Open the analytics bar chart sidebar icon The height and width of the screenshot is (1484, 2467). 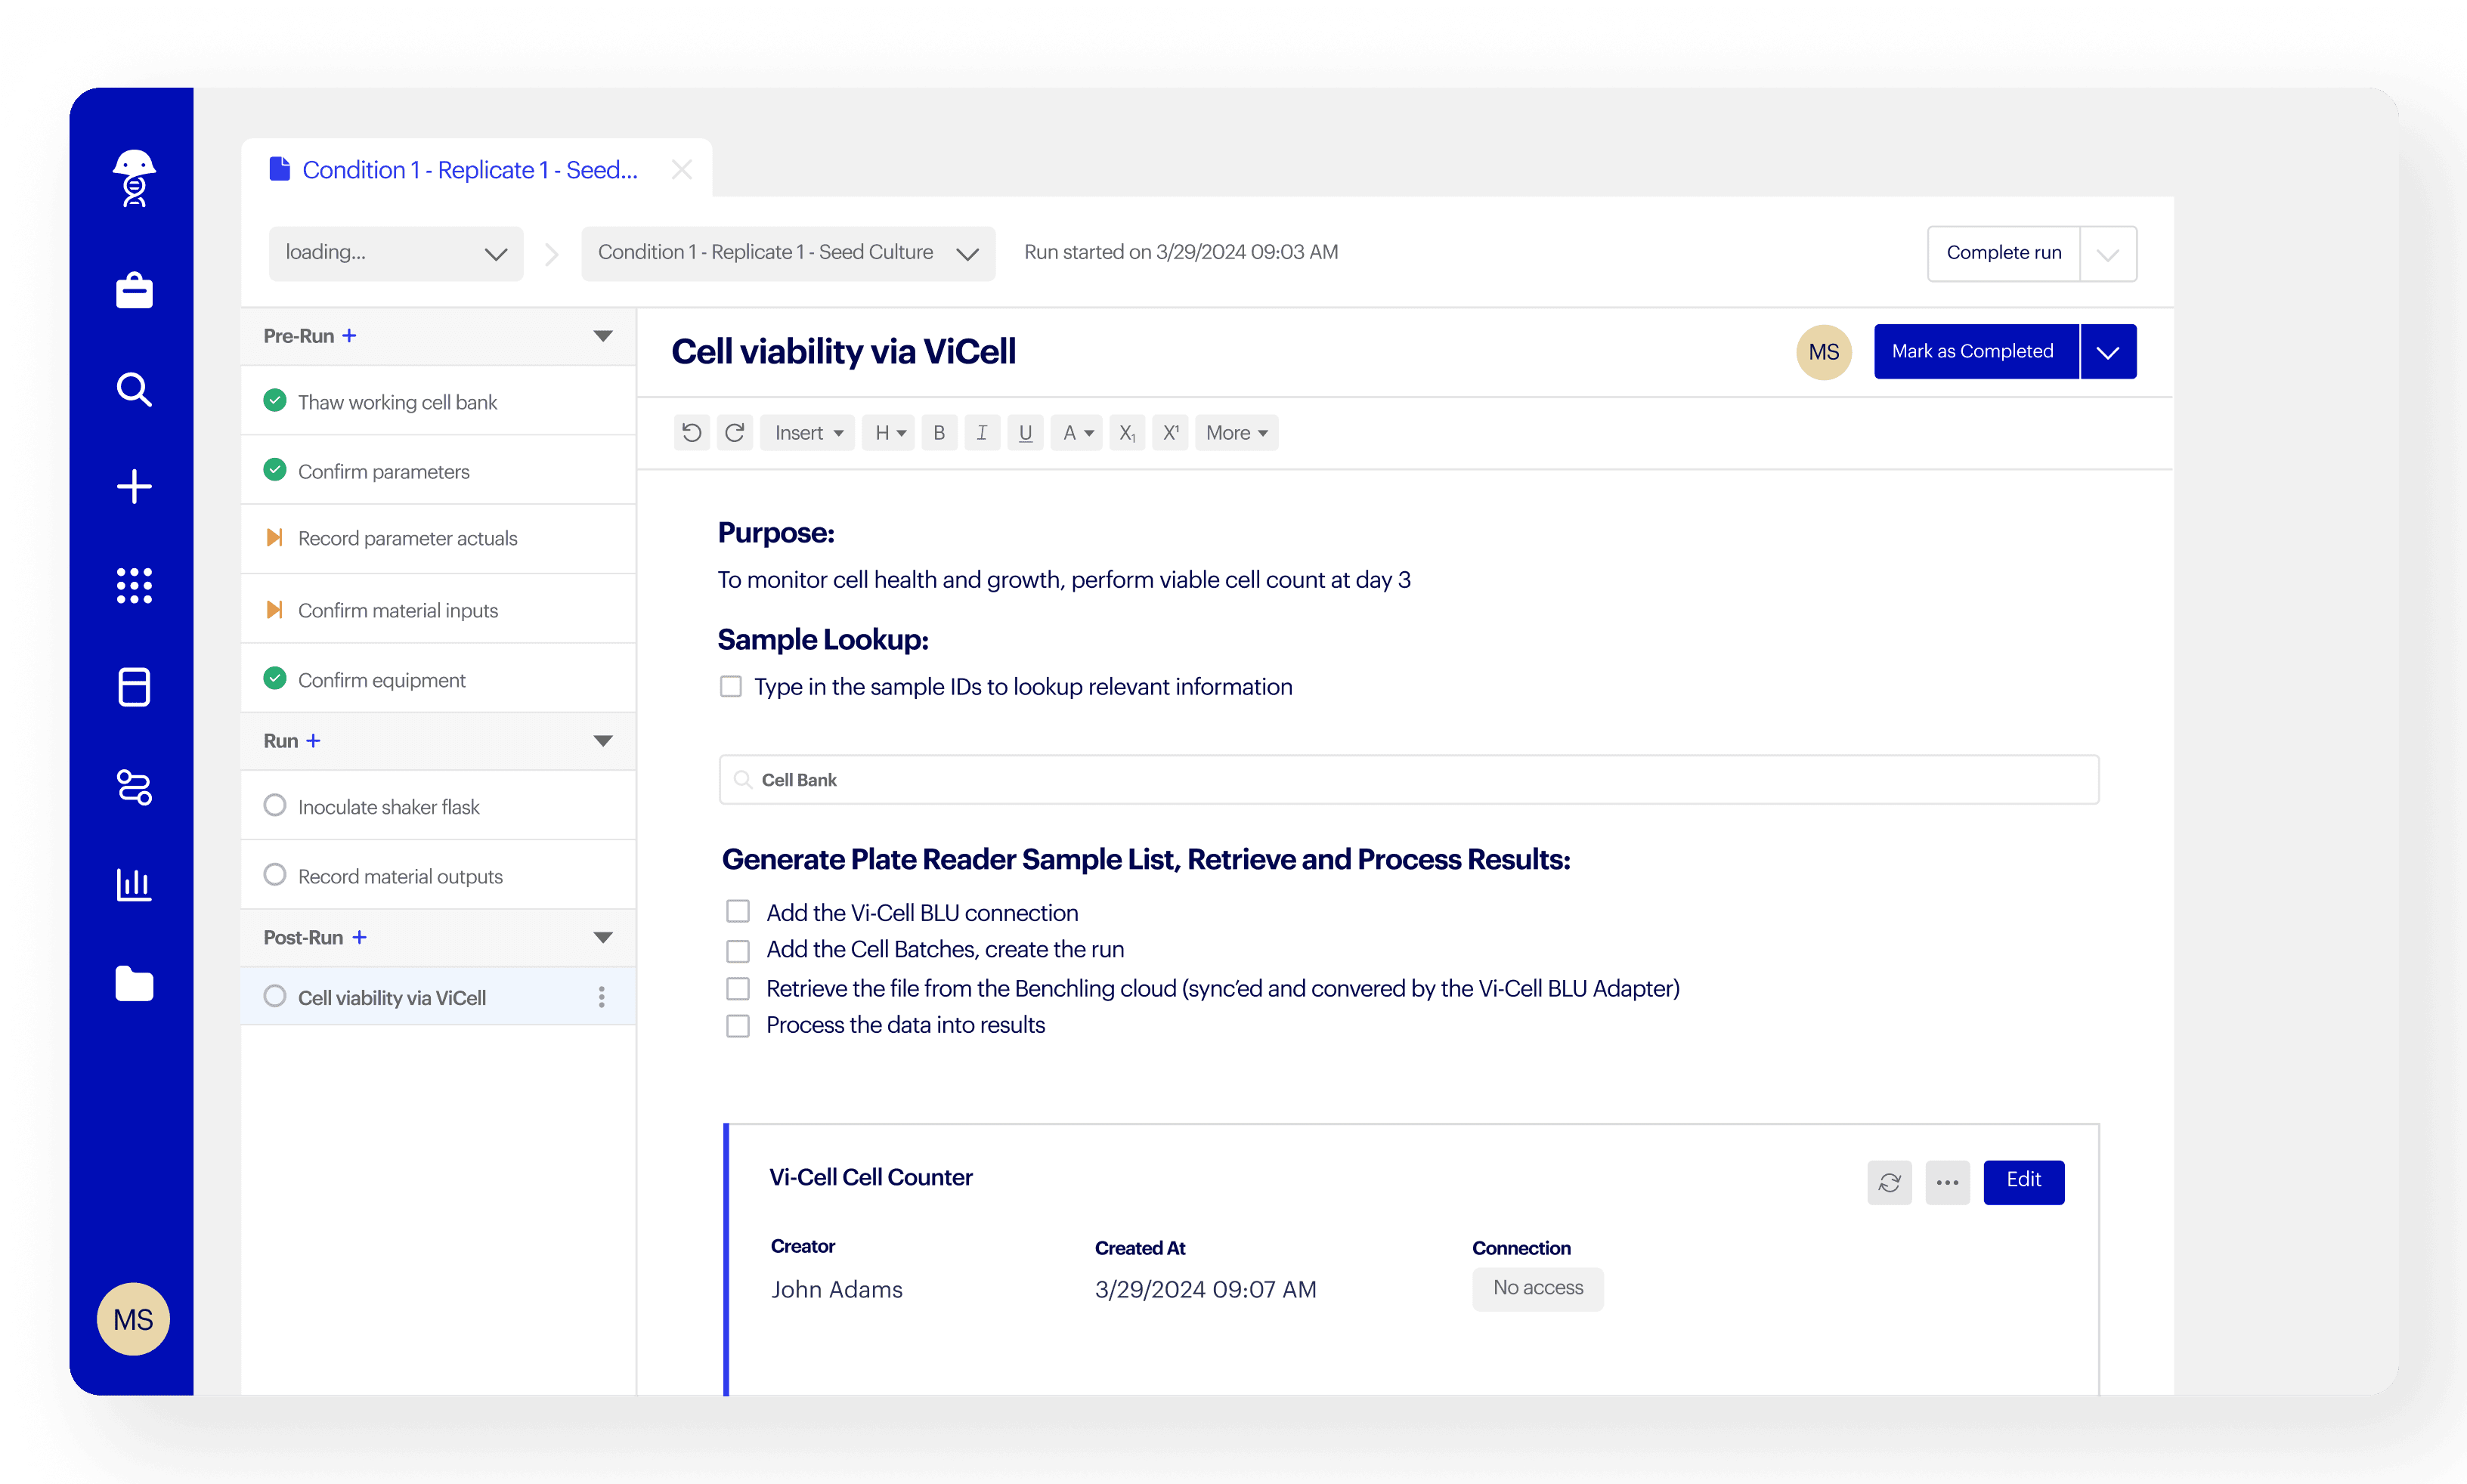(134, 884)
